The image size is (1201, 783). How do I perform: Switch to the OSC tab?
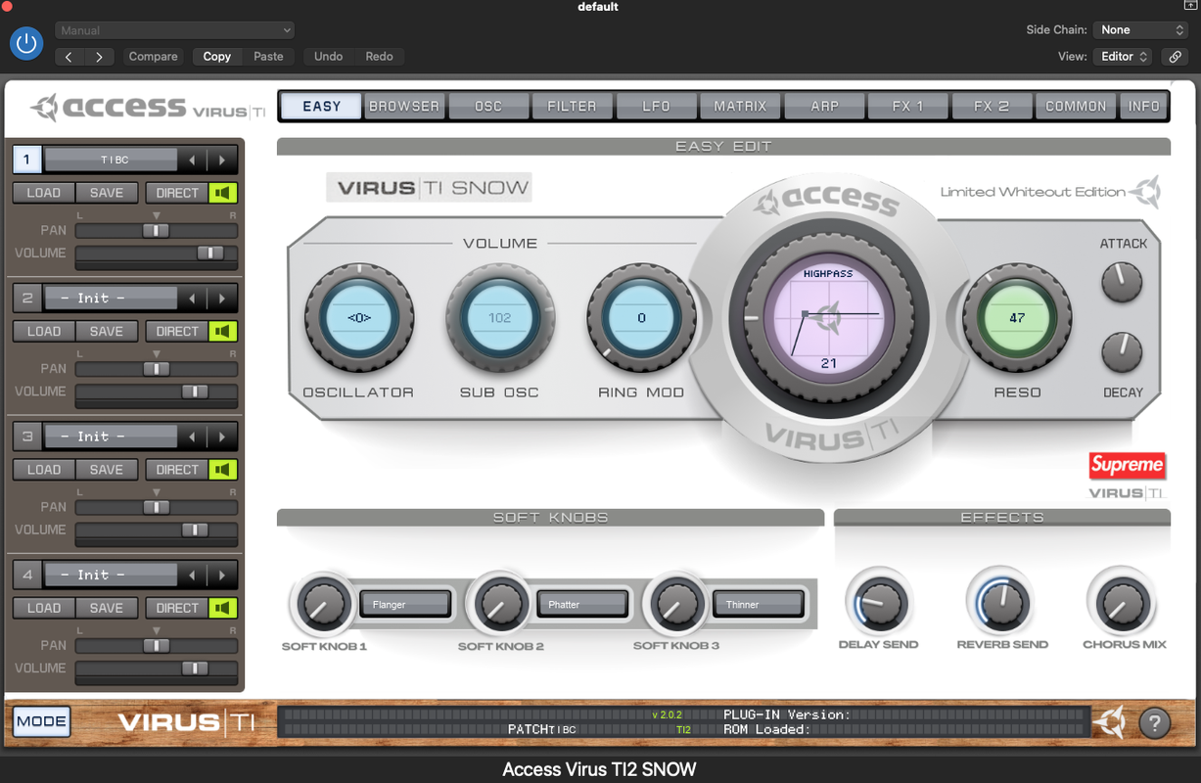tap(488, 106)
